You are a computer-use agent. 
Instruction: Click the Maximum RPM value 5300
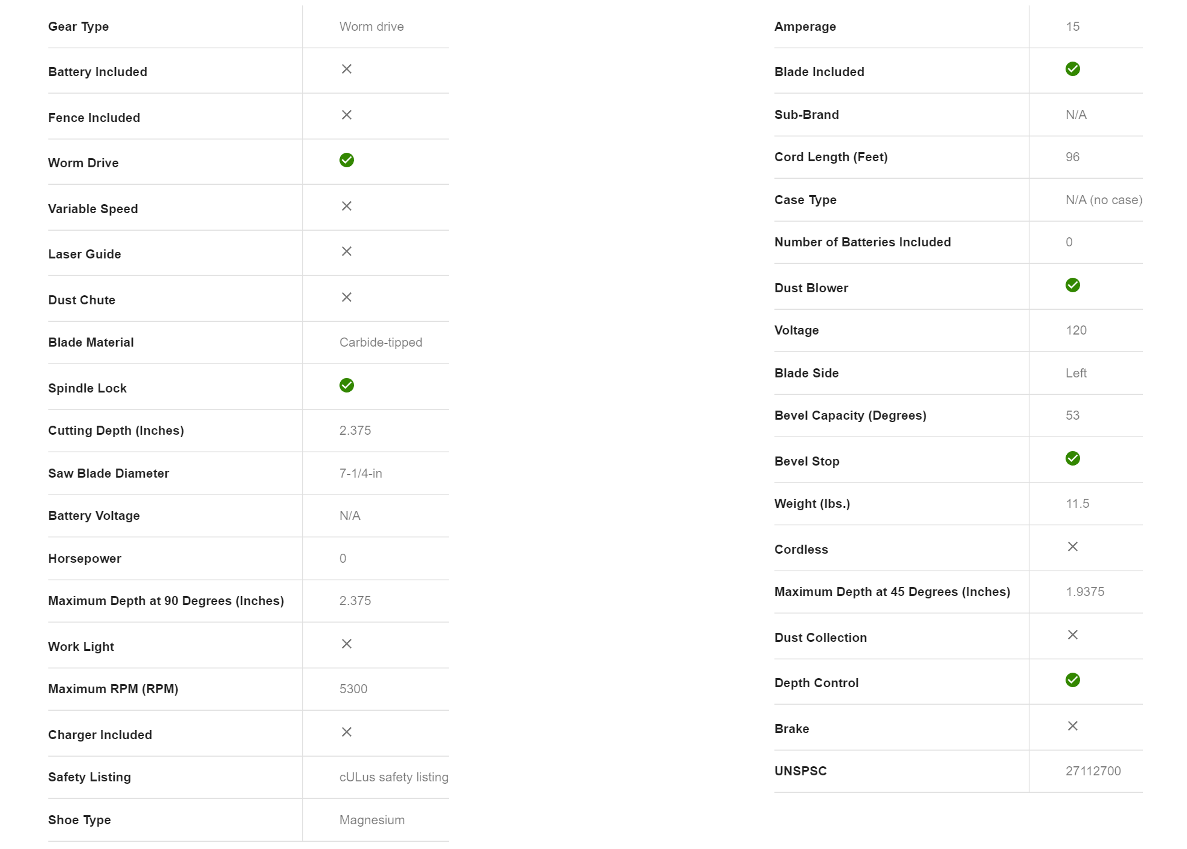tap(353, 689)
